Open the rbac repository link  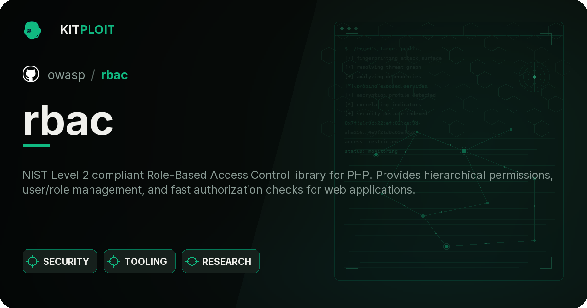coord(114,75)
